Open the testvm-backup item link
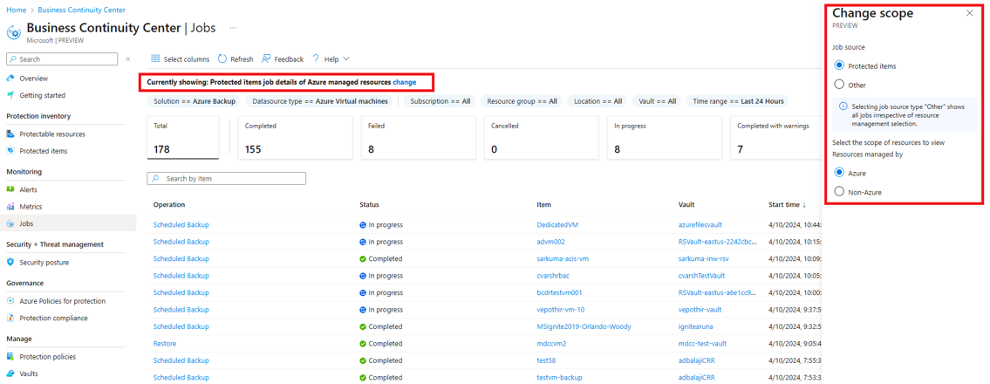The image size is (990, 384). pos(561,378)
